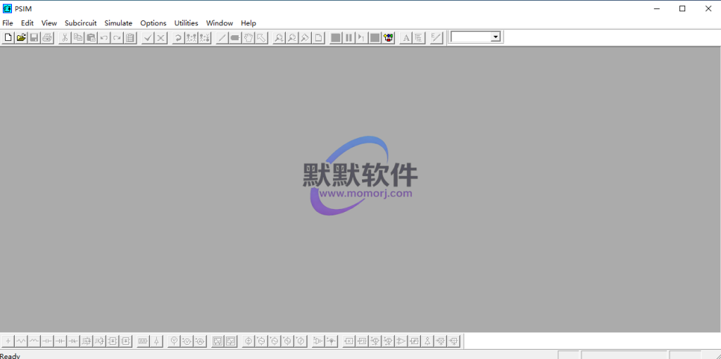Click the Rotate element icon
This screenshot has width=721, height=359.
178,38
